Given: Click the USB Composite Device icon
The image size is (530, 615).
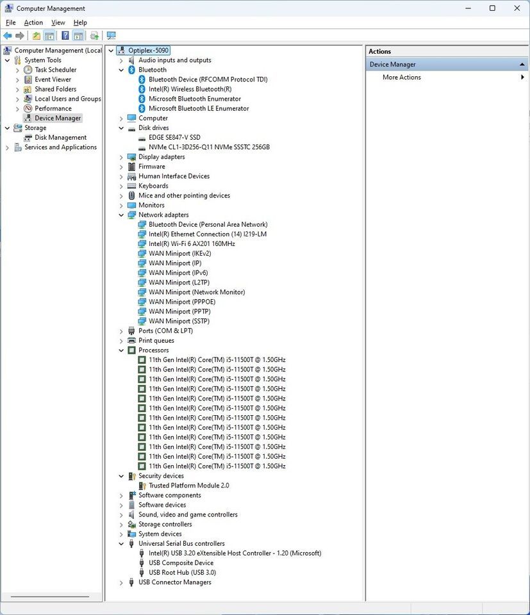Looking at the screenshot, I should coord(142,563).
